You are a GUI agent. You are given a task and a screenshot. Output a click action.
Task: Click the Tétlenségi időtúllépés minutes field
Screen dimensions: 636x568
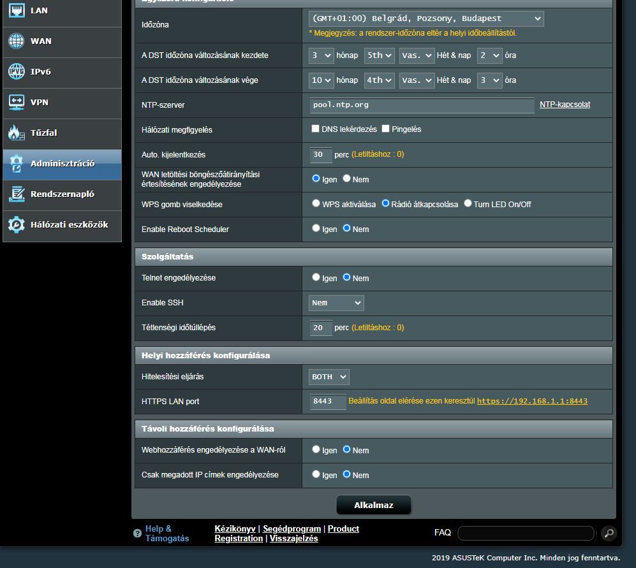(x=321, y=328)
